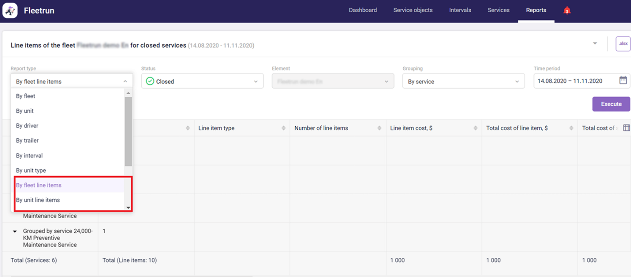The width and height of the screenshot is (631, 277).
Task: Click the Fleetrun logo icon
Action: click(10, 10)
